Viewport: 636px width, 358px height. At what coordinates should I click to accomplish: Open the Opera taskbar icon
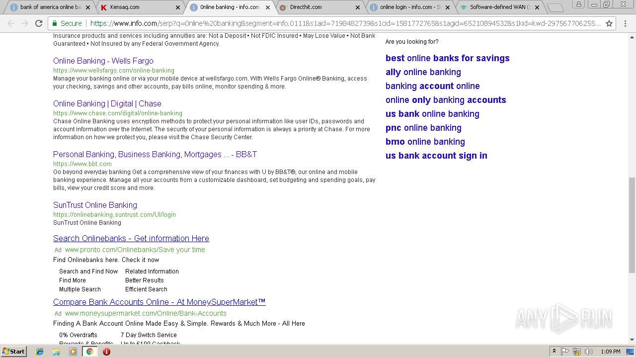click(x=106, y=352)
